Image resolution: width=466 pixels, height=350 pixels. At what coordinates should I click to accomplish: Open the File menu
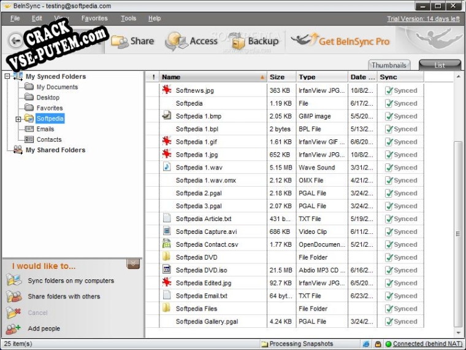click(x=15, y=18)
